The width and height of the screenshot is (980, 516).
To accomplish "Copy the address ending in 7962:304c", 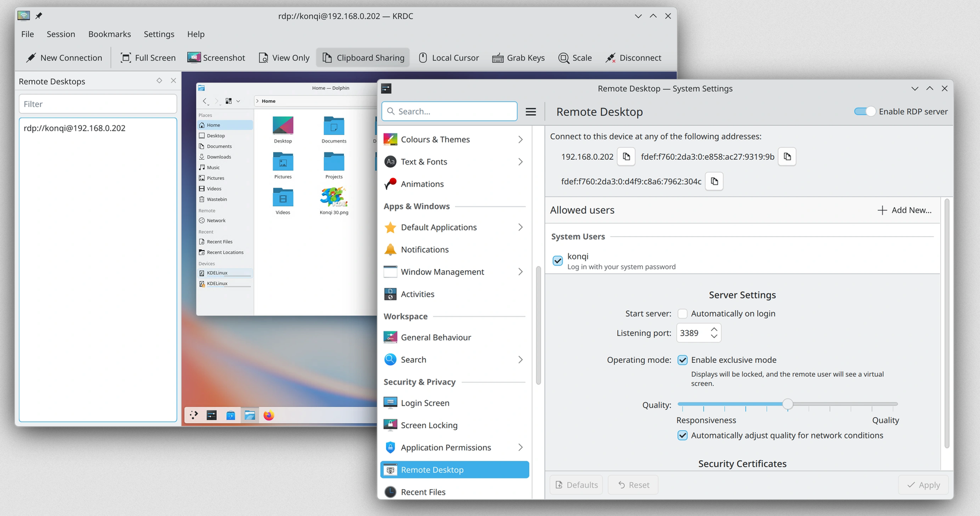I will pyautogui.click(x=714, y=182).
